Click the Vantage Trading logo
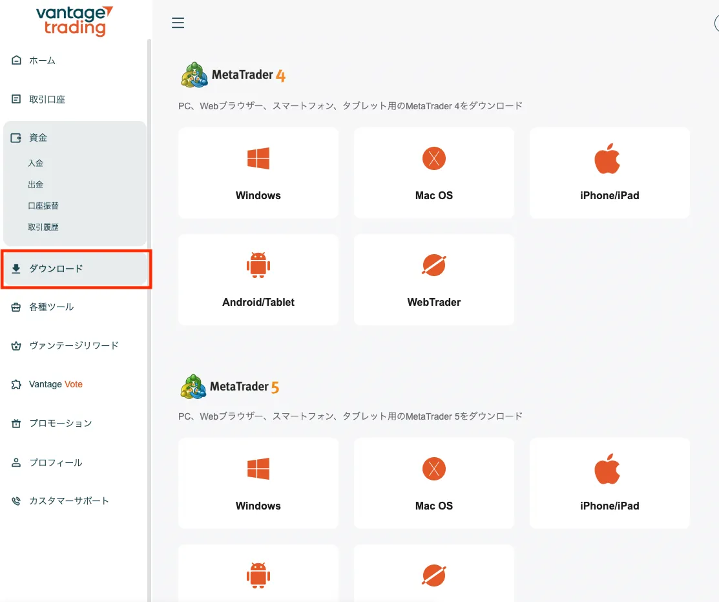Image resolution: width=719 pixels, height=602 pixels. (75, 21)
